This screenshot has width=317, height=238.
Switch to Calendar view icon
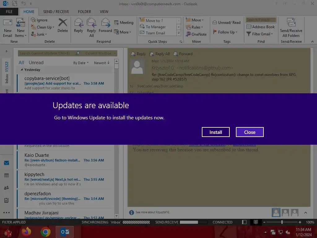7,175
